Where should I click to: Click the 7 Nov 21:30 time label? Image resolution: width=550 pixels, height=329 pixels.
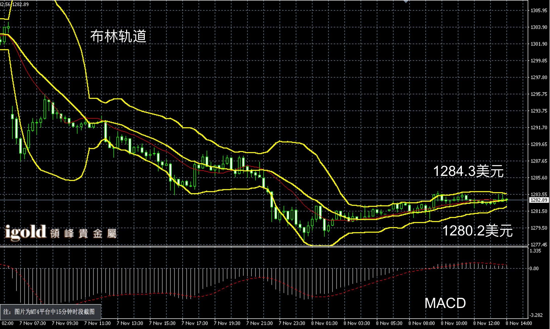point(259,323)
